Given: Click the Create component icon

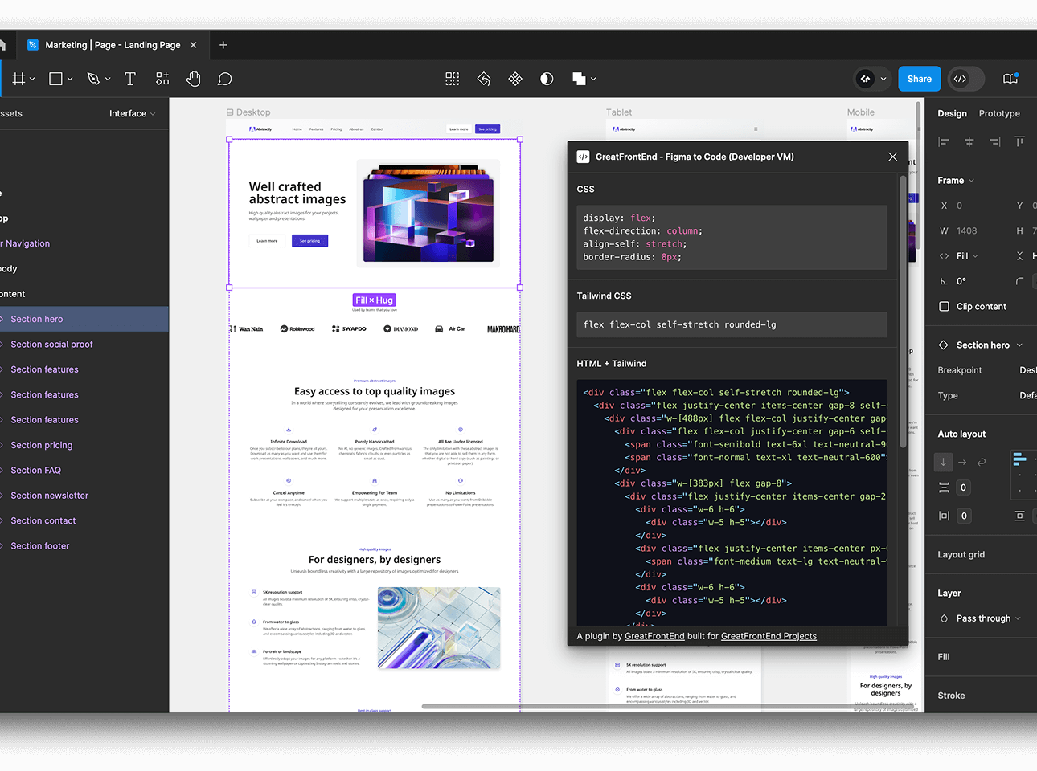Looking at the screenshot, I should click(515, 79).
